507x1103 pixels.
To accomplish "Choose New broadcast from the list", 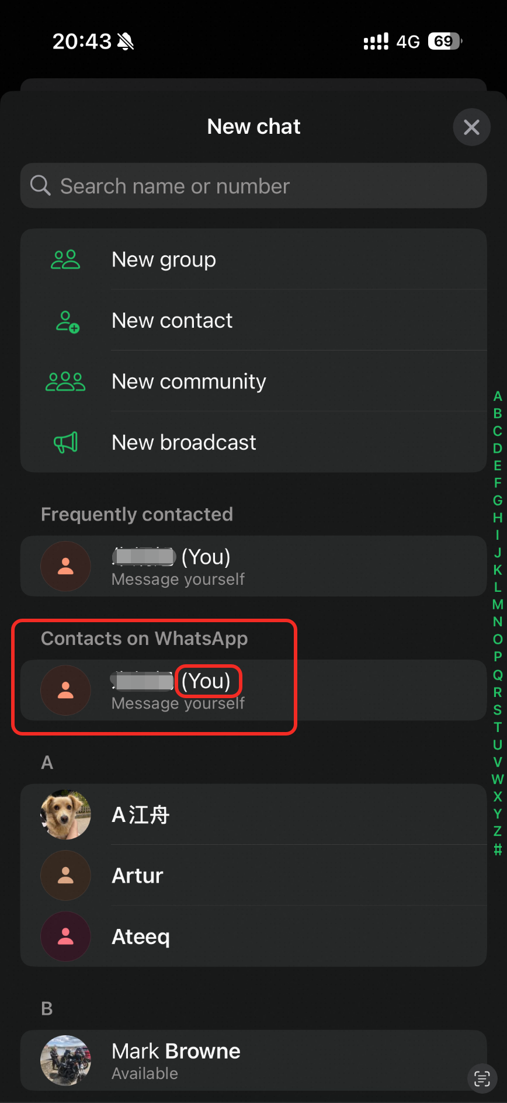I will (254, 442).
